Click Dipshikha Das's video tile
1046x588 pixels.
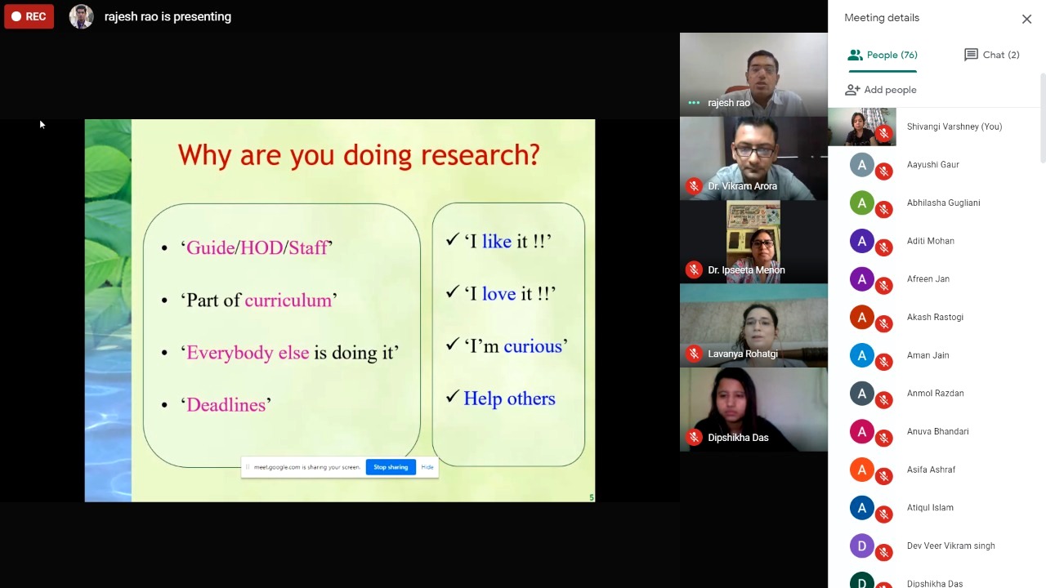[x=753, y=408]
